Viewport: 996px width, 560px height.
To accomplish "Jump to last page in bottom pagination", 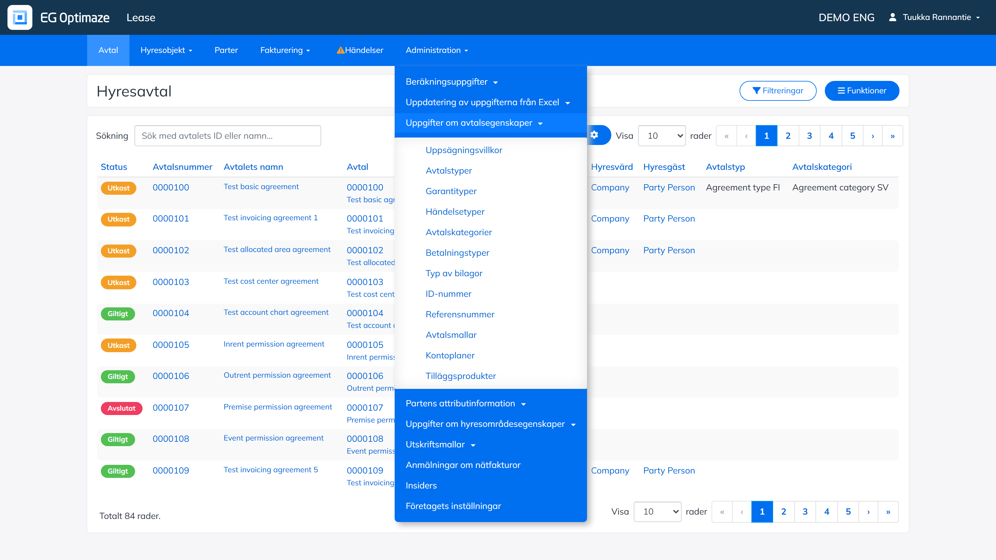I will 888,512.
